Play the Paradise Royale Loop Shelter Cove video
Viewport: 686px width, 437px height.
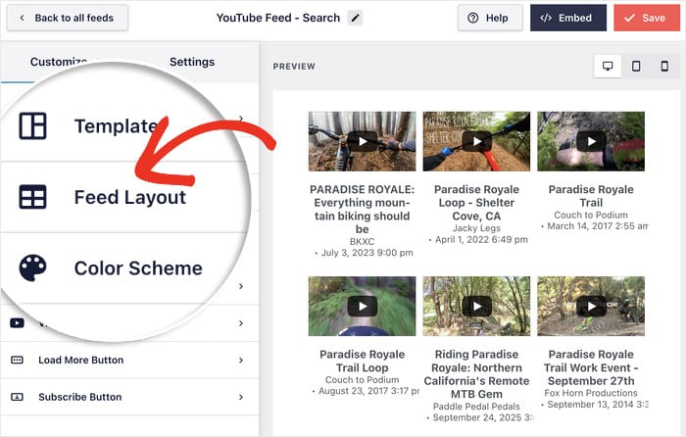pyautogui.click(x=476, y=141)
